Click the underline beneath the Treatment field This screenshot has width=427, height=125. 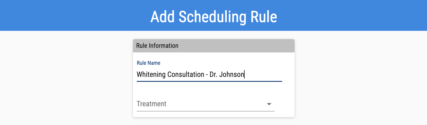click(205, 111)
